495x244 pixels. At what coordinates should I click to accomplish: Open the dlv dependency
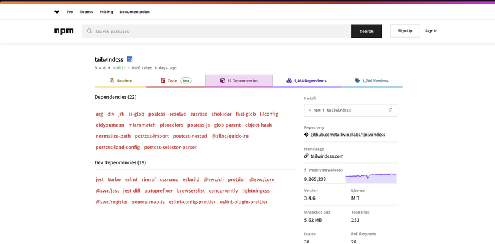coord(111,114)
